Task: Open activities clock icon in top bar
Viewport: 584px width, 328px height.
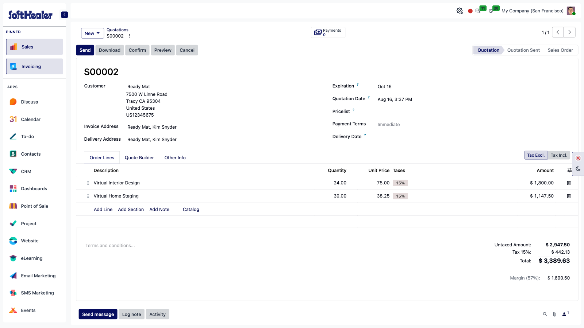Action: pyautogui.click(x=491, y=11)
